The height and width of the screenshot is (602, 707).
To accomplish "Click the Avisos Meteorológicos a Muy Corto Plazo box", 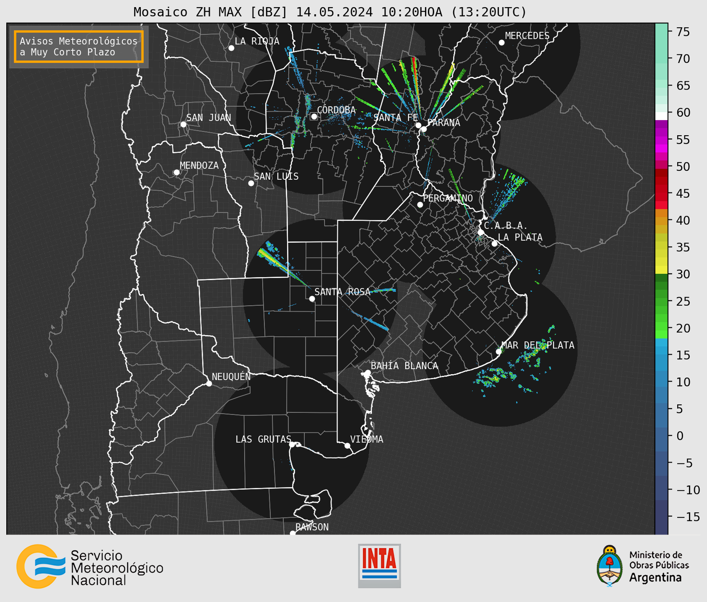I will pos(79,46).
